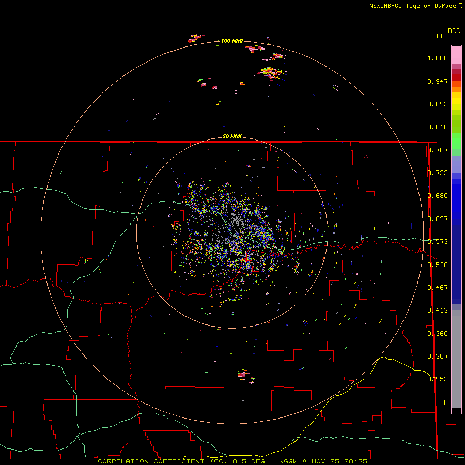Viewport: 465px width, 465px height.
Task: Select the 0.467 legend value
Action: [438, 288]
